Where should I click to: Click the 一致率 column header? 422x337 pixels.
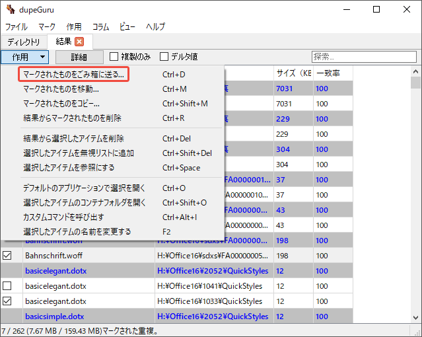coord(334,73)
